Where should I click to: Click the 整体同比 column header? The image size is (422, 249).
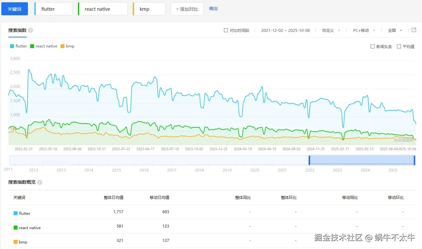pyautogui.click(x=243, y=198)
